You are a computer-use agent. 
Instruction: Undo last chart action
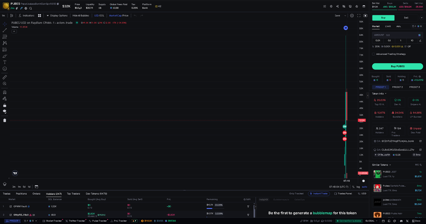pos(135,16)
